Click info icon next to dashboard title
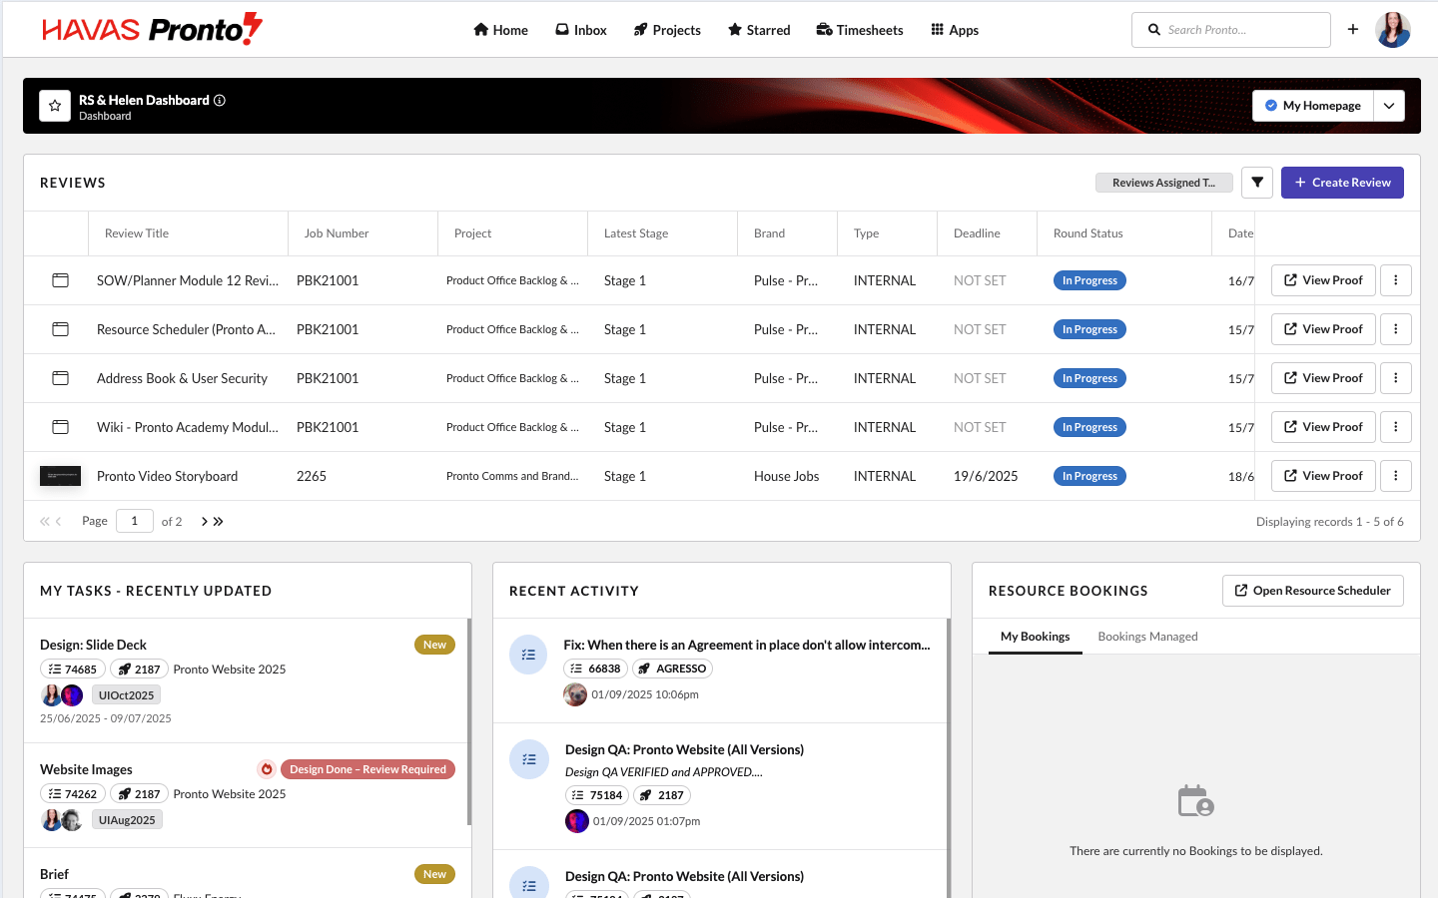This screenshot has height=898, width=1438. 220,100
